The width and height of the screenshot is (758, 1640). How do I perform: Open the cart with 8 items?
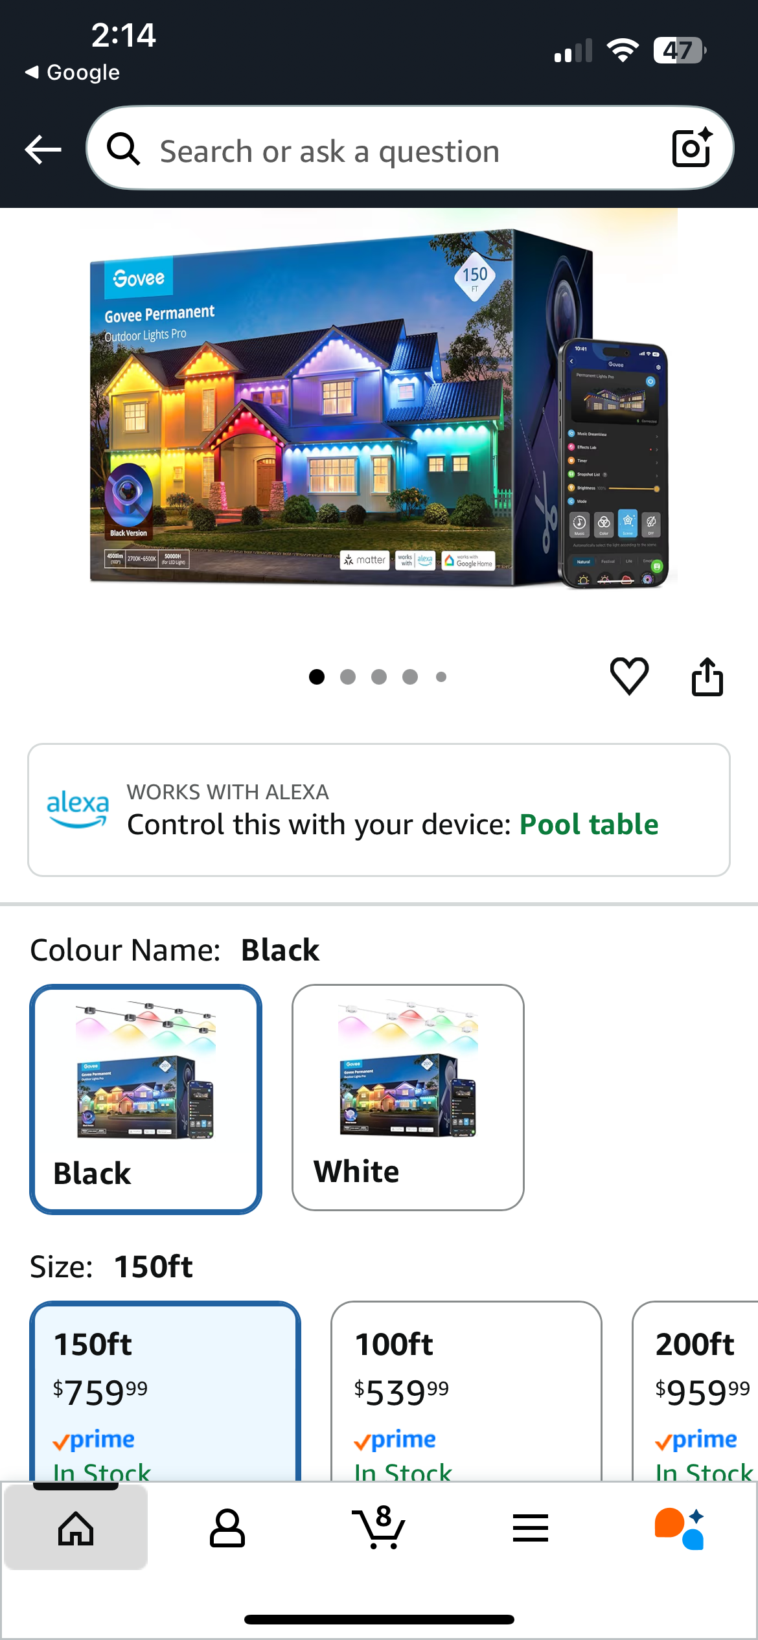pos(378,1527)
